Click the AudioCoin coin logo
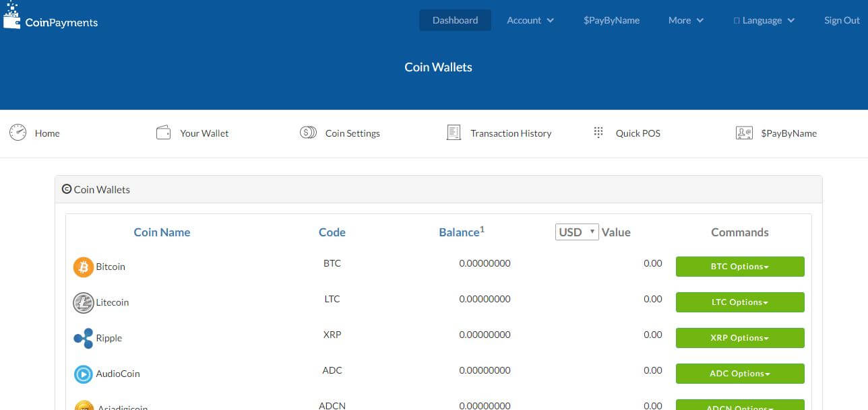Screen dimensions: 868x410 (83, 374)
